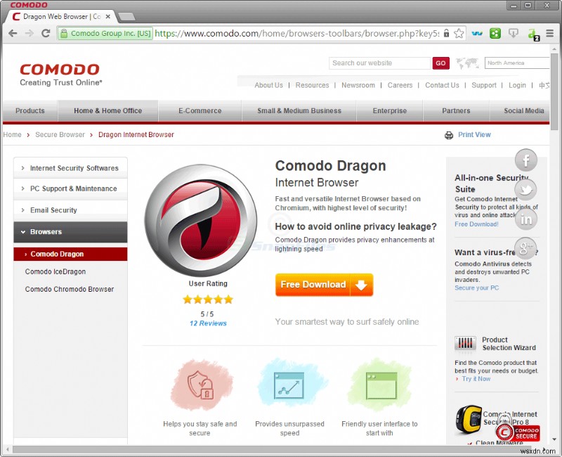
Task: Open the green dice extension icon
Action: pos(495,33)
